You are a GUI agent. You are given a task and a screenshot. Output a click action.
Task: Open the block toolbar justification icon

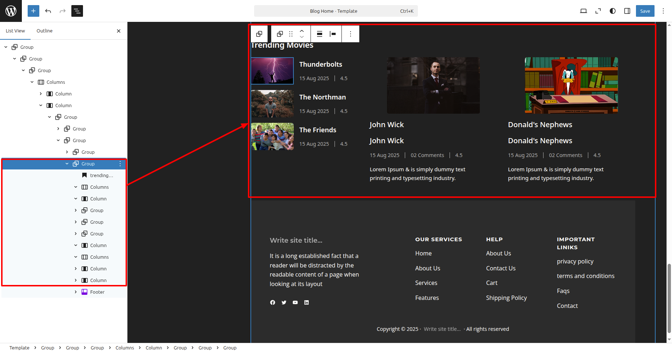tap(333, 34)
